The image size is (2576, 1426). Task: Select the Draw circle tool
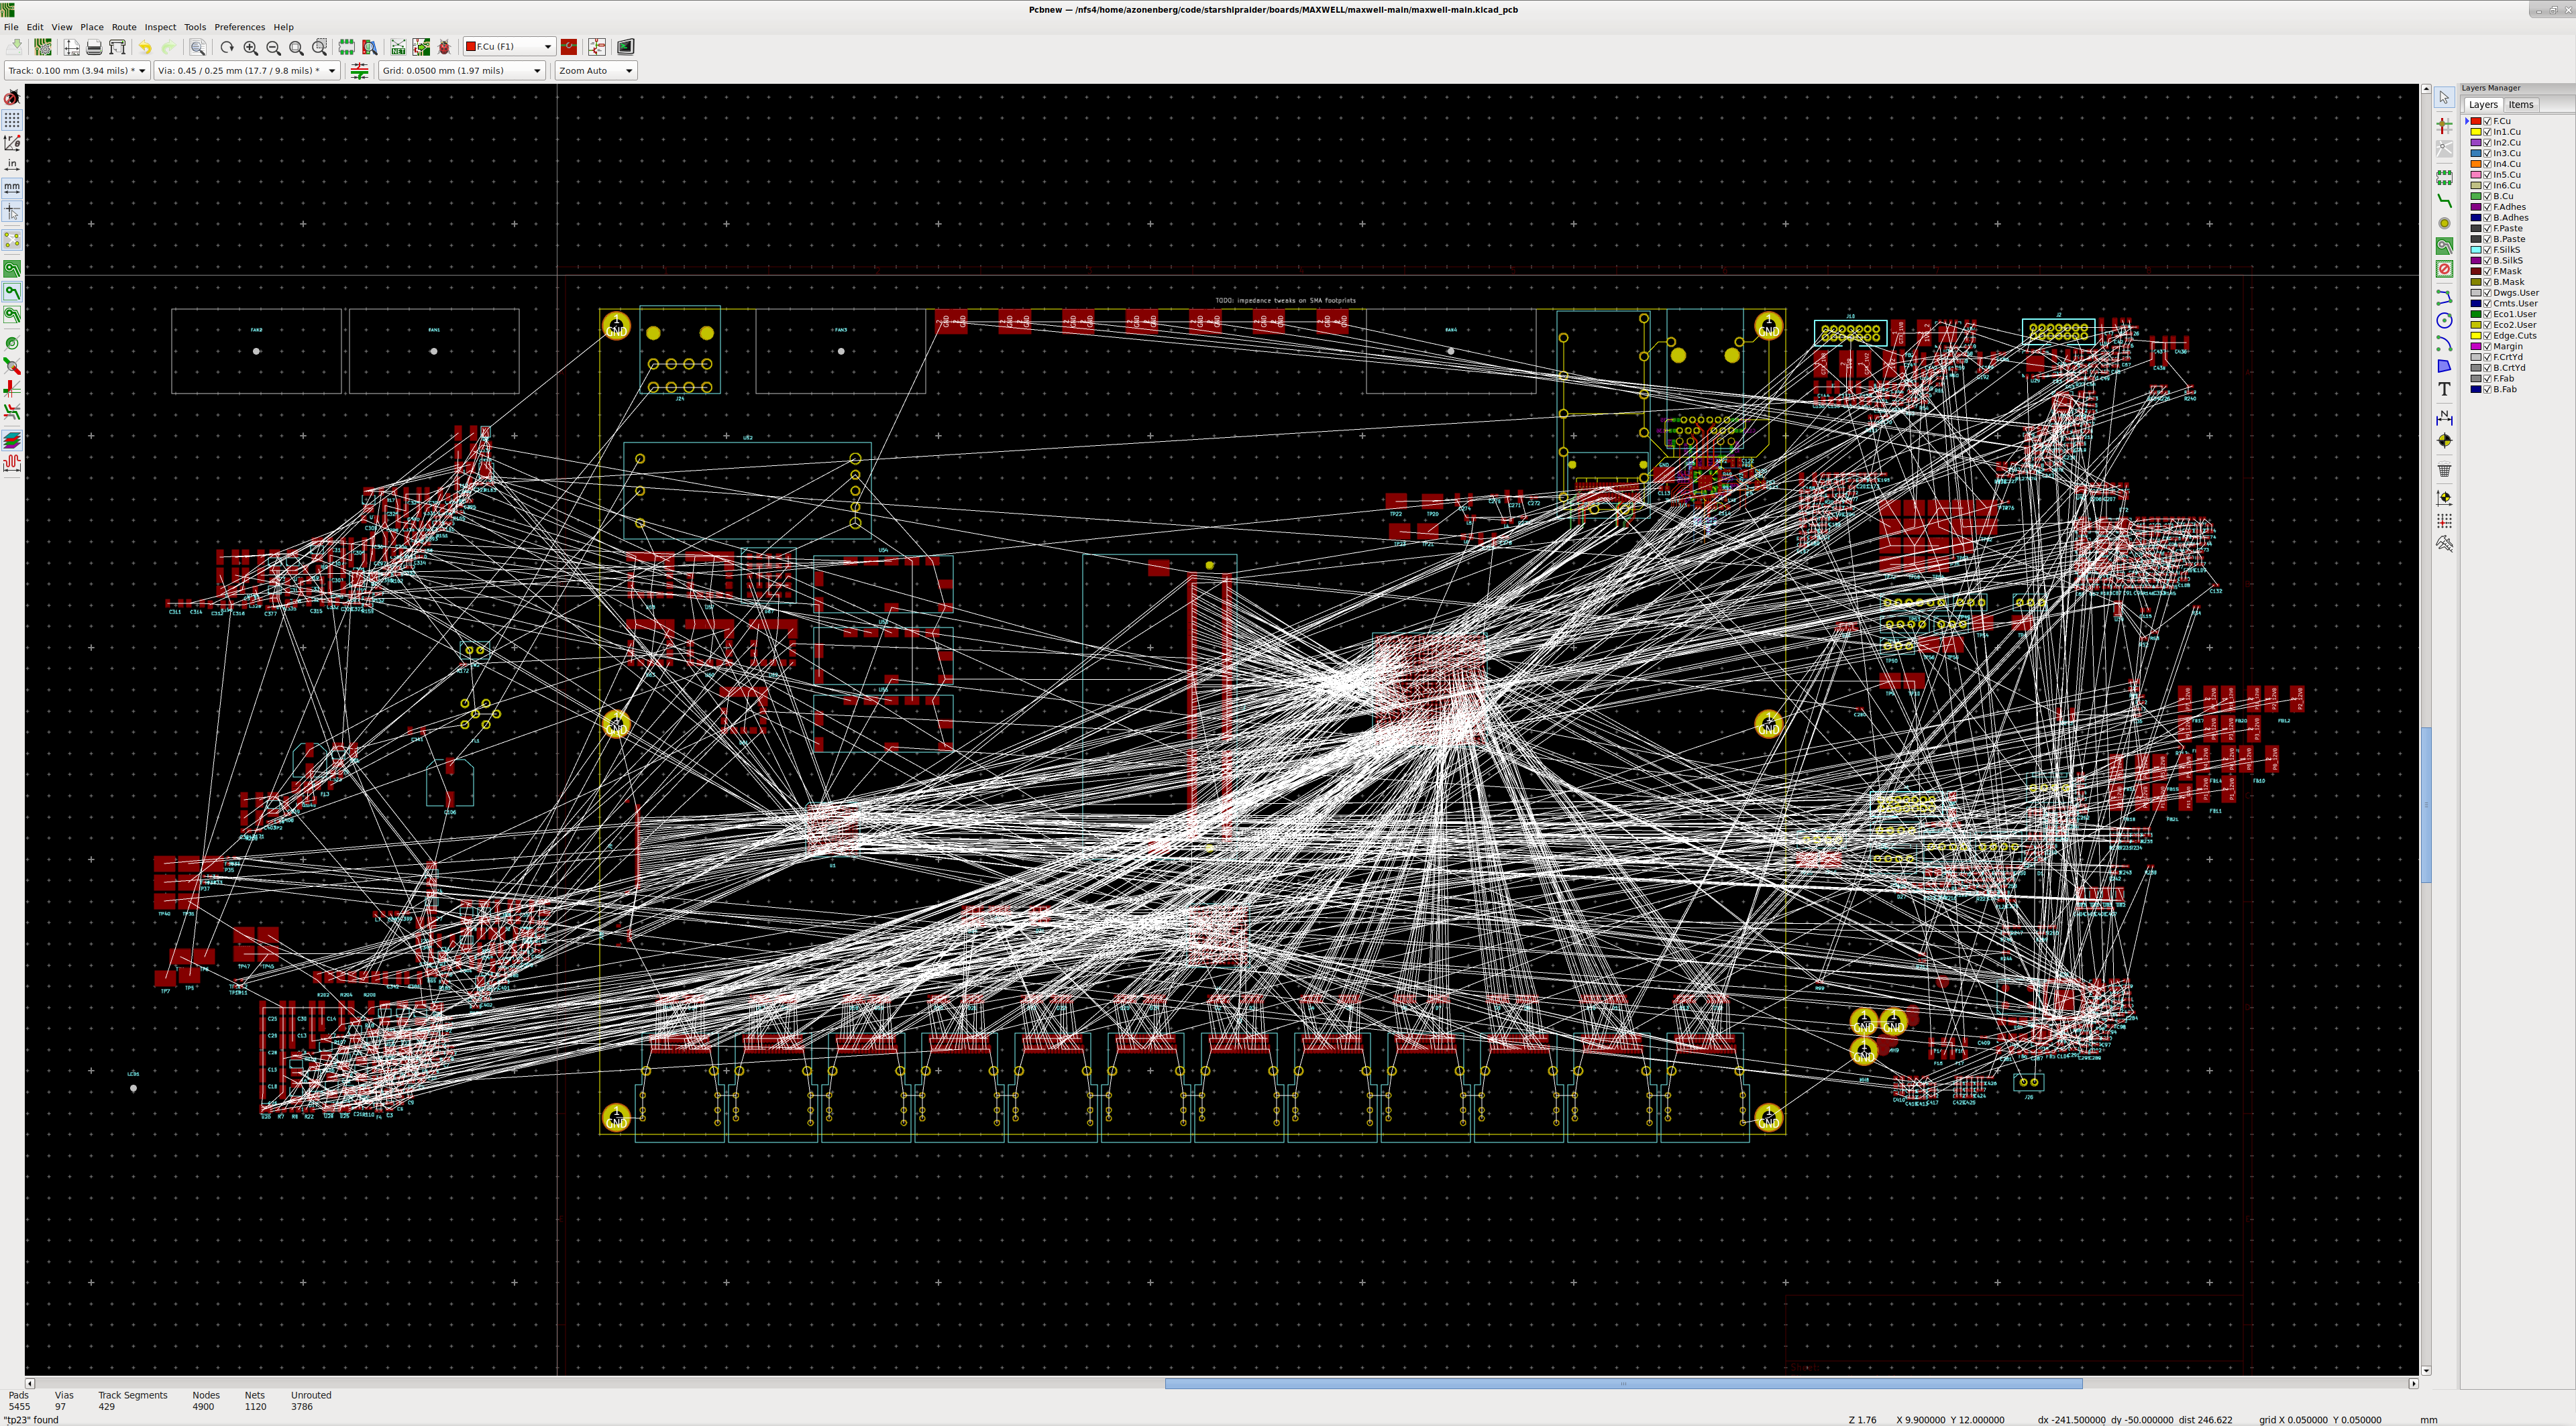pos(2444,320)
